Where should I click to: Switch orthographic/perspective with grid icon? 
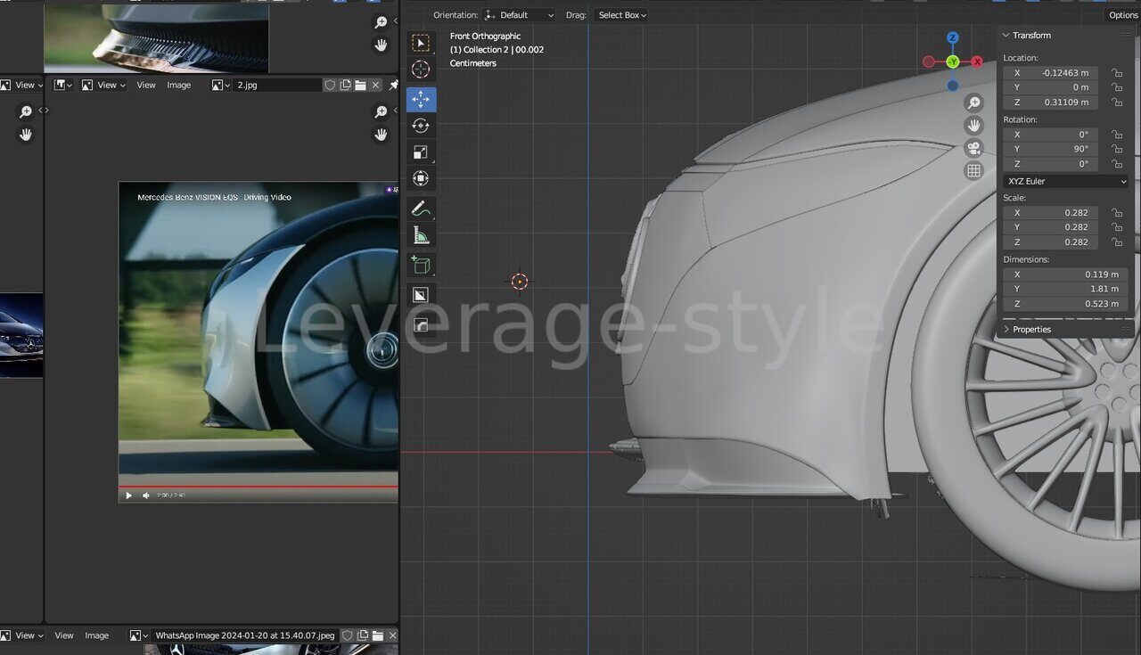973,170
